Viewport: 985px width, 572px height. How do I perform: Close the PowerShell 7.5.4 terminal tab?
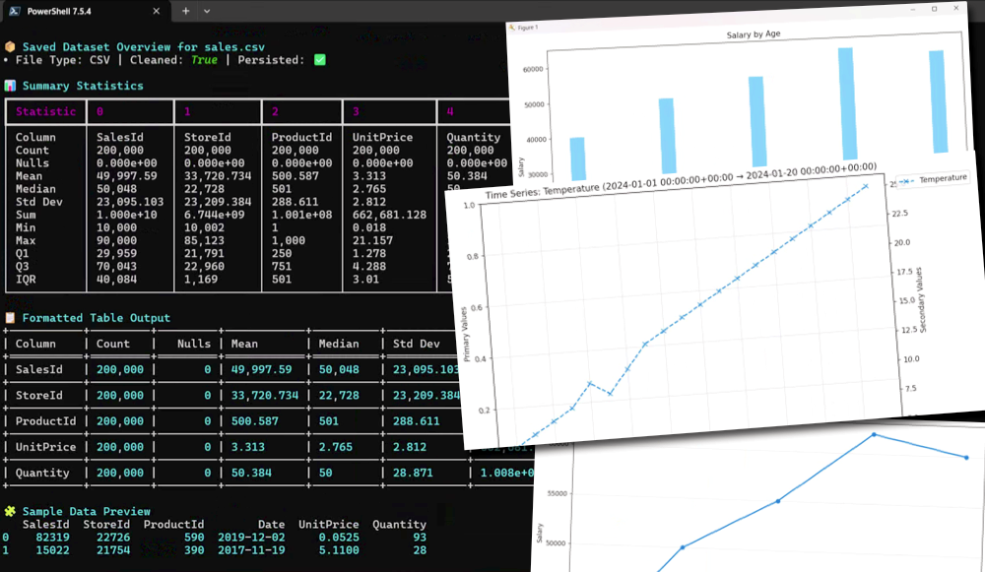pos(156,11)
